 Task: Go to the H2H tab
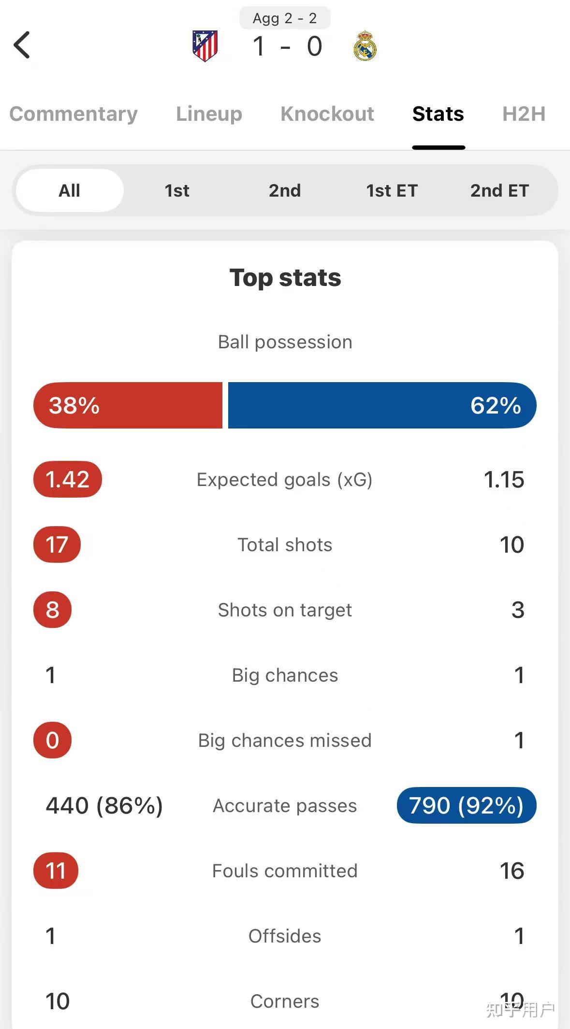pyautogui.click(x=524, y=114)
